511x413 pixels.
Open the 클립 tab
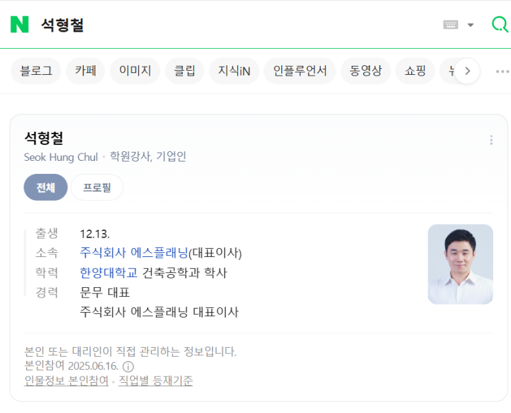coord(184,71)
